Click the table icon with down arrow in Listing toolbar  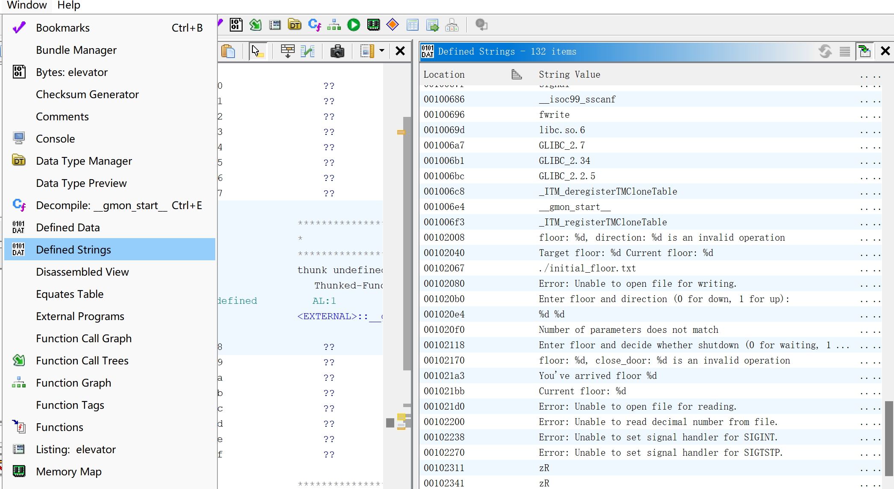[287, 52]
